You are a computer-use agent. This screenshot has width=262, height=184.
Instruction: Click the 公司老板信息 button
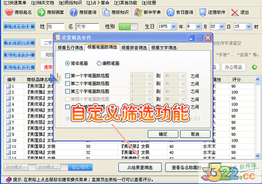coord(19,27)
